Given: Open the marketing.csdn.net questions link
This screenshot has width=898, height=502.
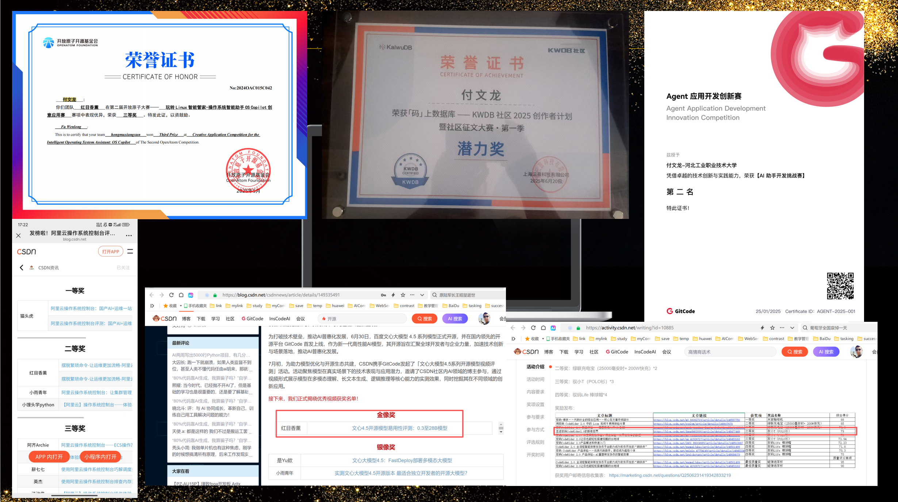Looking at the screenshot, I should [x=669, y=475].
